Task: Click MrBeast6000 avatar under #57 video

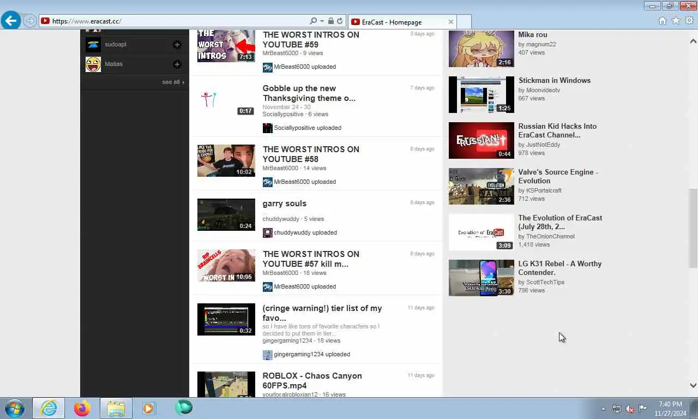Action: coord(267,286)
